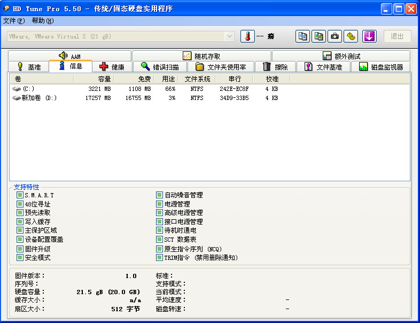Click the 退出 button

coord(397,36)
